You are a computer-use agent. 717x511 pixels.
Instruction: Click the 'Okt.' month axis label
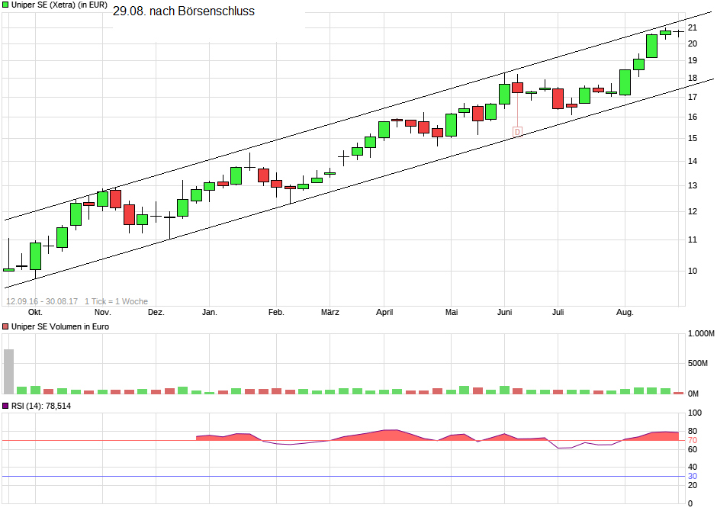tap(35, 312)
